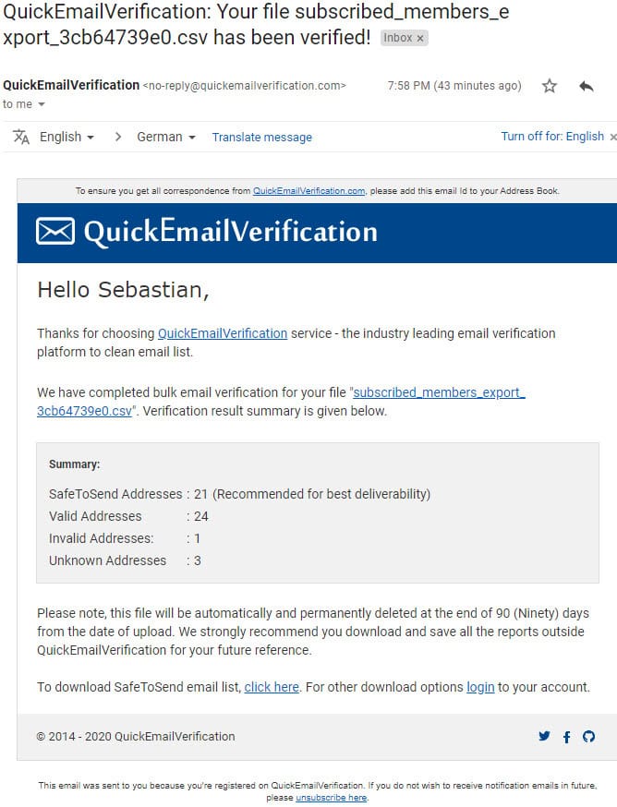Click the reply arrow icon
This screenshot has height=807, width=617.
[x=586, y=86]
